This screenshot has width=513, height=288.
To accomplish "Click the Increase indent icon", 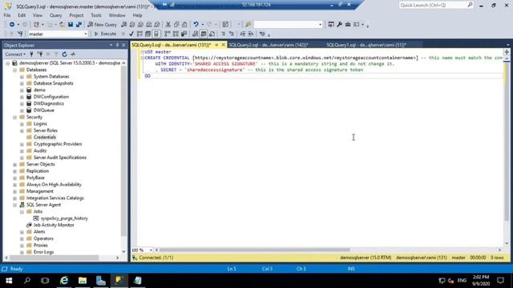I will [x=251, y=34].
